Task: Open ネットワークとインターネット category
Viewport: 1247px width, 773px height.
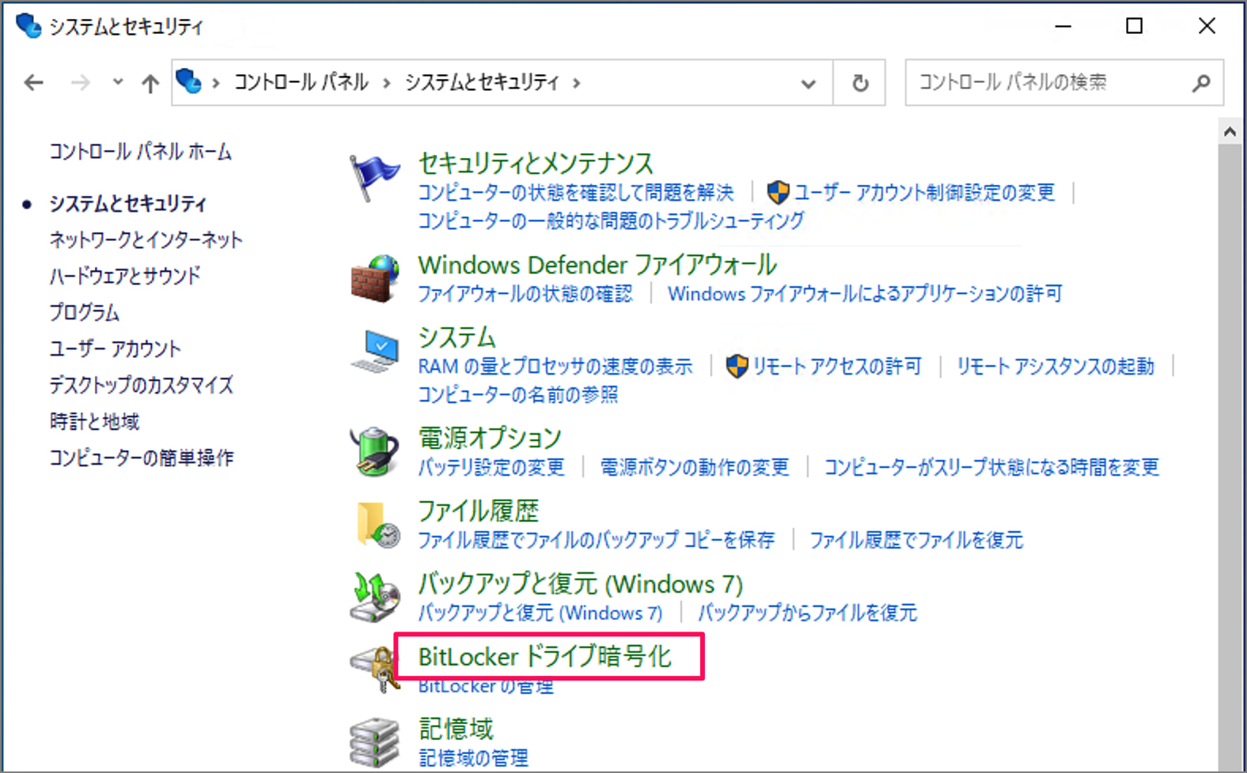Action: (146, 240)
